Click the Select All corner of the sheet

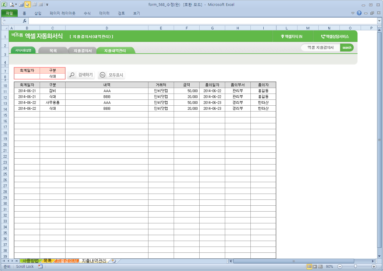coord(5,28)
